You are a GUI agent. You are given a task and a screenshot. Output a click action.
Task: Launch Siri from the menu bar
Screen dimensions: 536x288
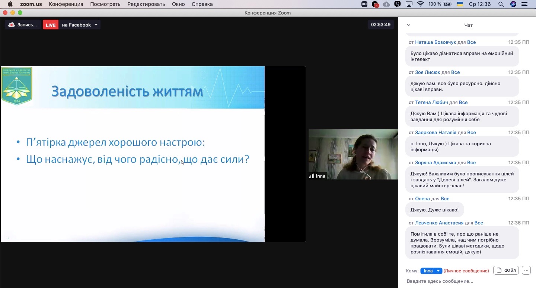513,4
